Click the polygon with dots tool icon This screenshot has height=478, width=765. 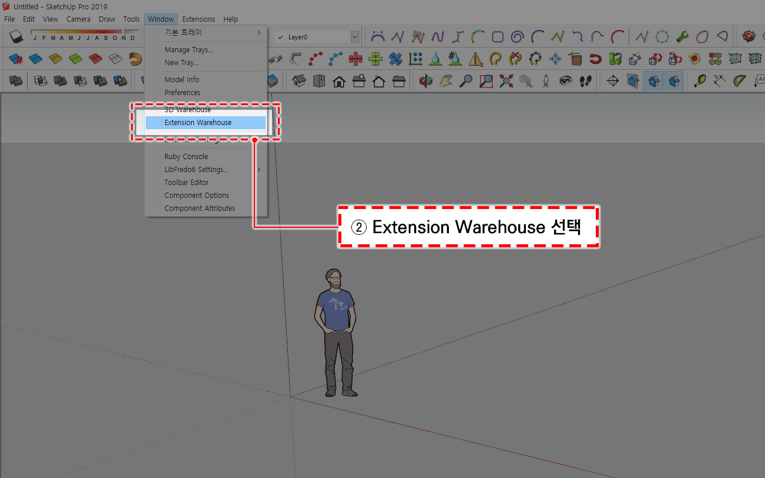(662, 36)
